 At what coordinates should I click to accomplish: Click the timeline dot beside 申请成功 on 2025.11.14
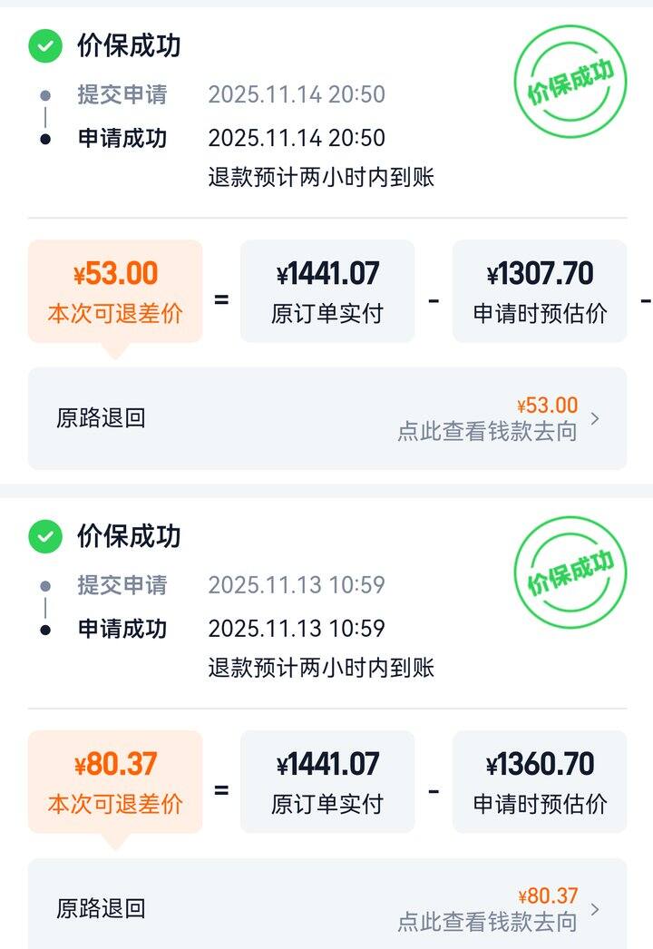coord(45,139)
